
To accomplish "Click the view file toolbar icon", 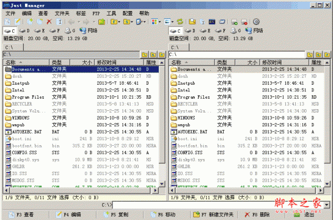I will 7,22.
